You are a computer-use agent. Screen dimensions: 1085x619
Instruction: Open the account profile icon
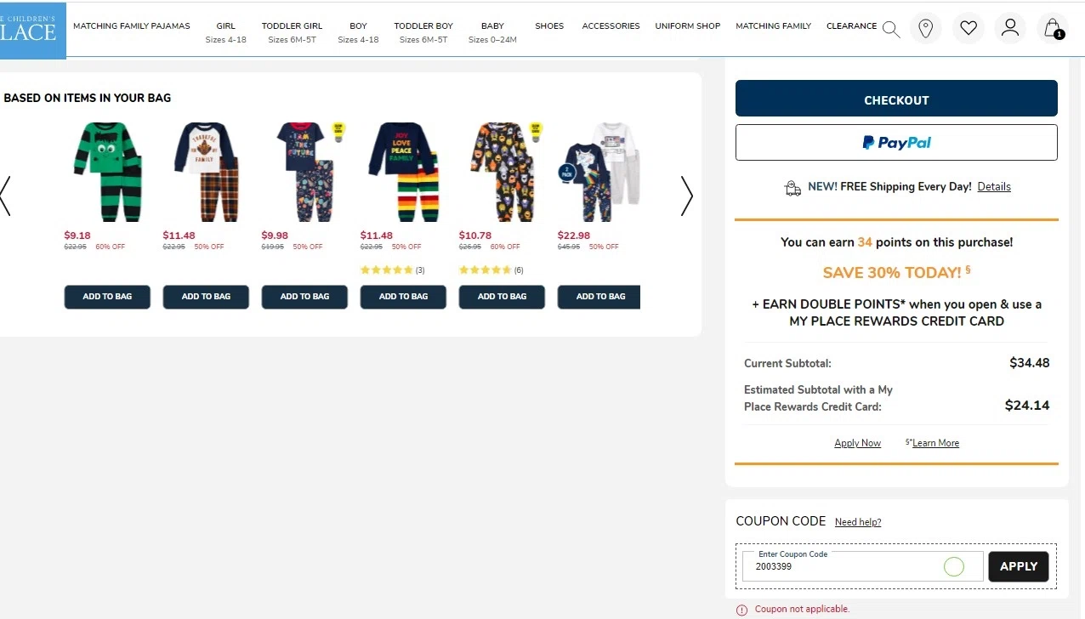click(x=1010, y=28)
